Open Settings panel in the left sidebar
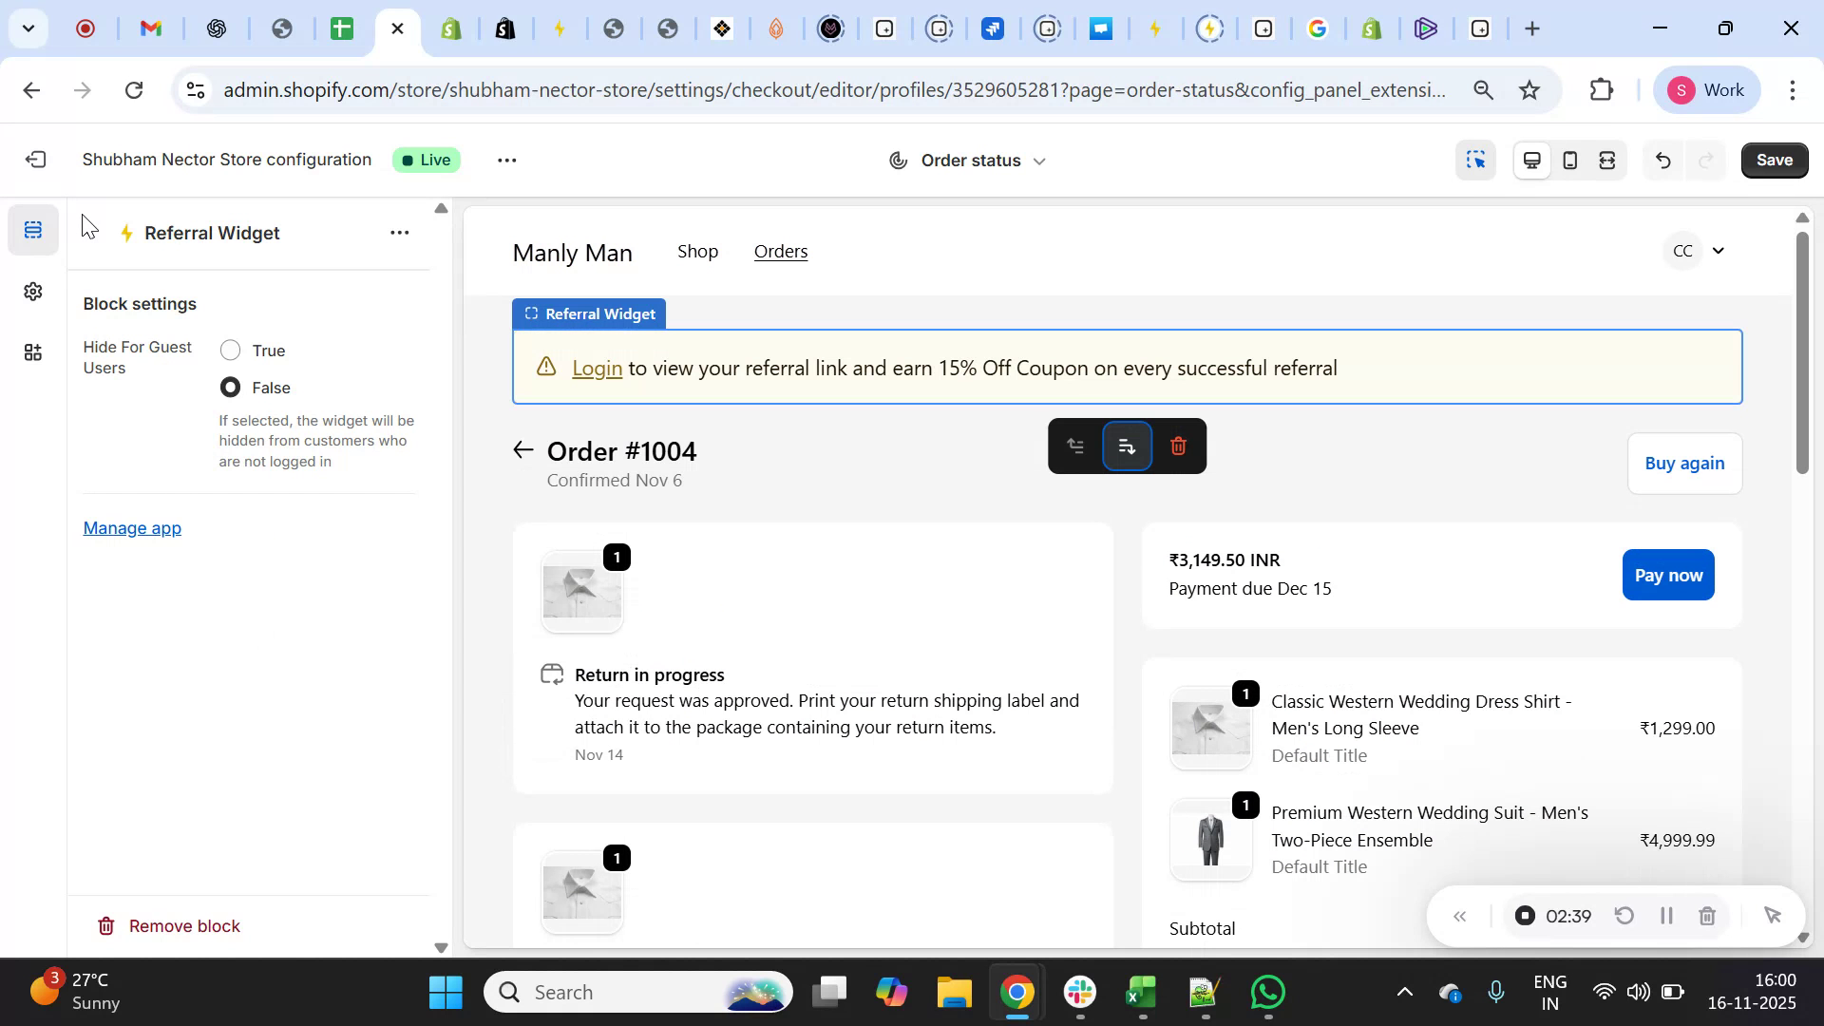The width and height of the screenshot is (1824, 1026). coord(33,292)
